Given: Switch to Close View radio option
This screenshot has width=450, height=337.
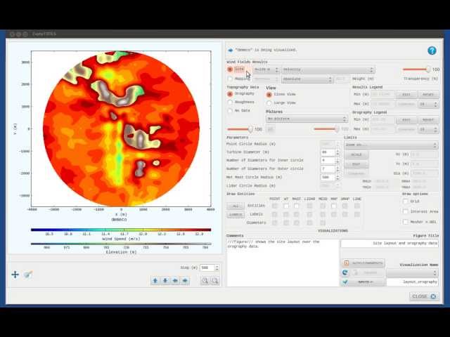Looking at the screenshot, I should 269,94.
